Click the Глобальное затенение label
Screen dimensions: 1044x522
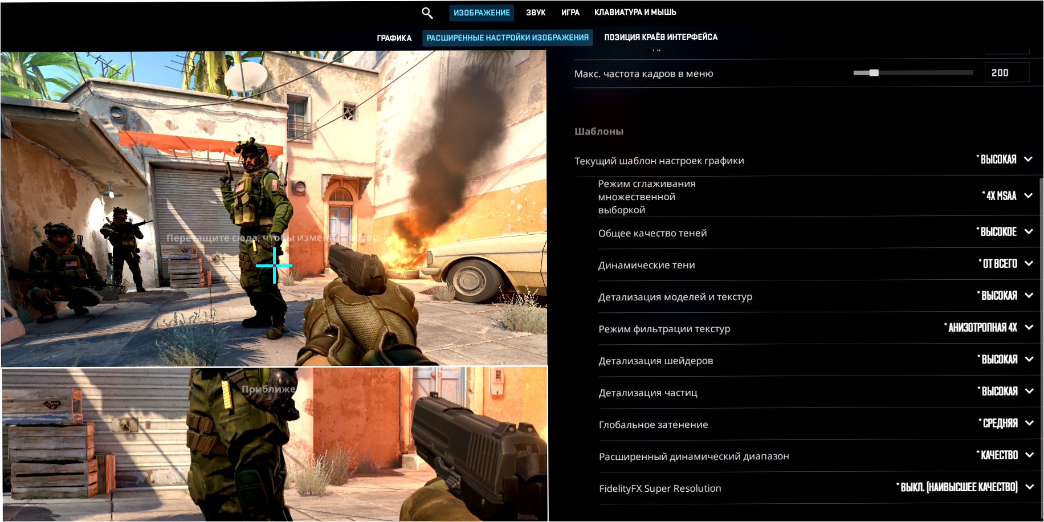[654, 425]
